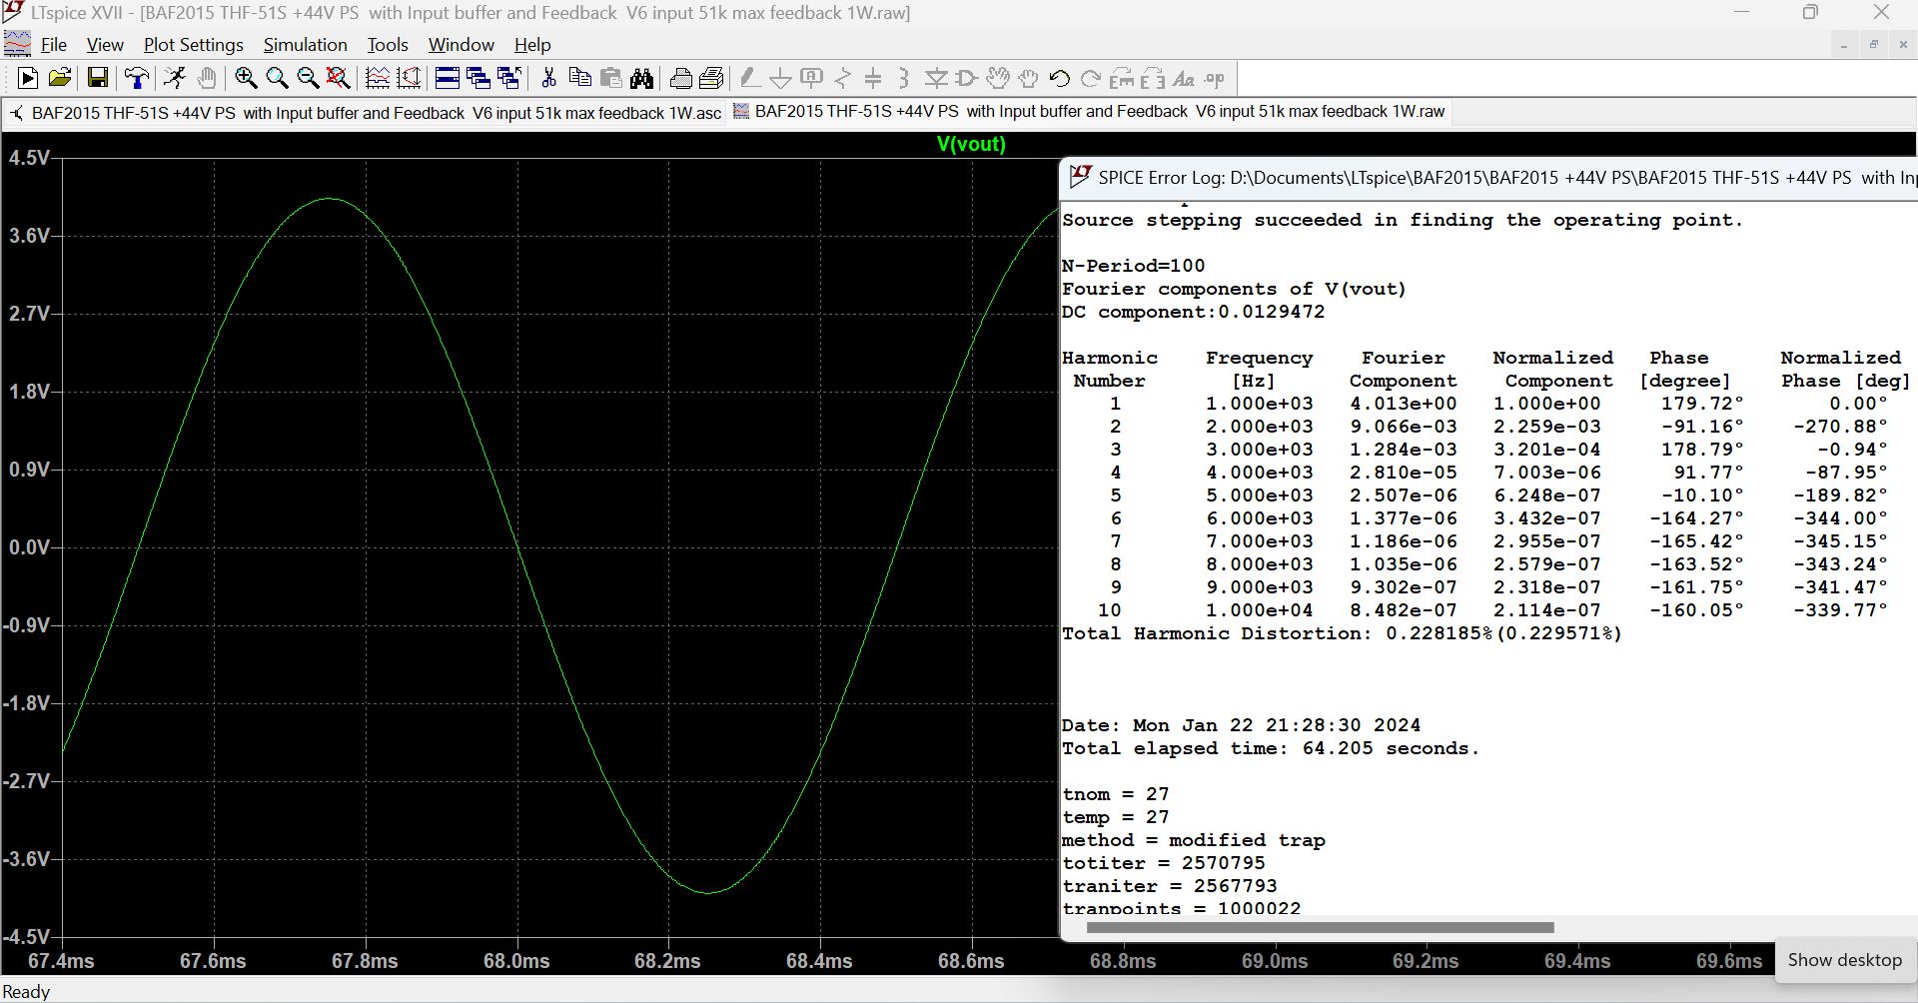The image size is (1918, 1003).
Task: Open the Plot Settings menu
Action: [194, 45]
